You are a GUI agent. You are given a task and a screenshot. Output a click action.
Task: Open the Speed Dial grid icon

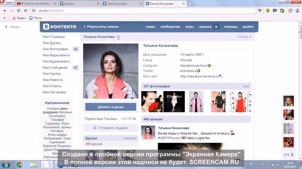click(x=25, y=11)
